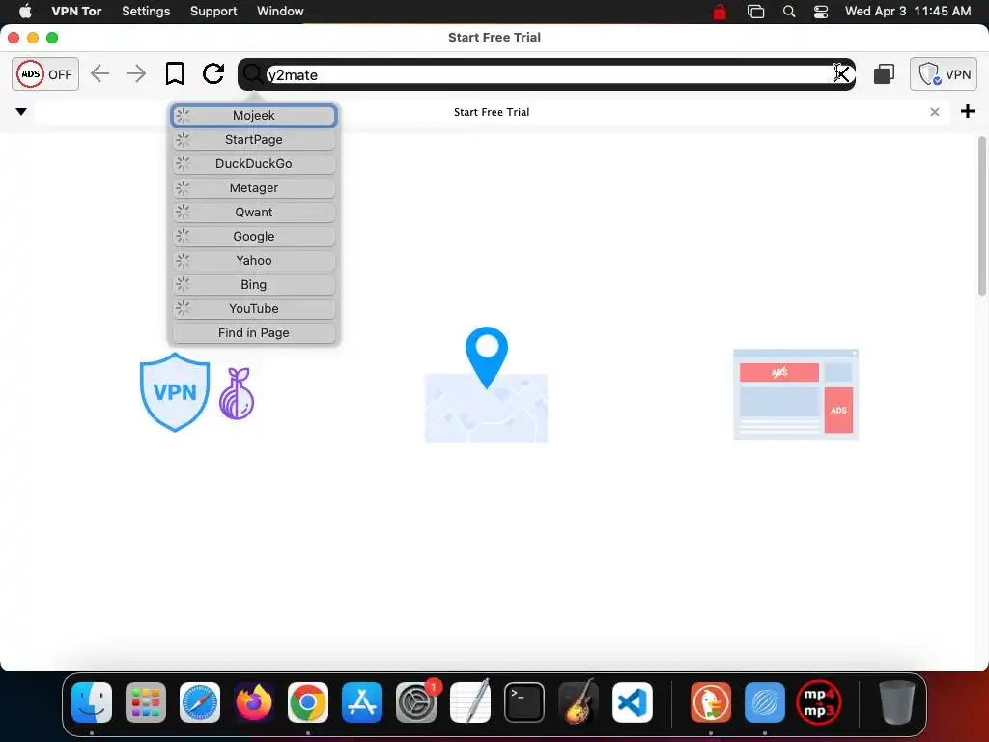Open the VPN Tor app menu
This screenshot has height=742, width=989.
pyautogui.click(x=76, y=11)
